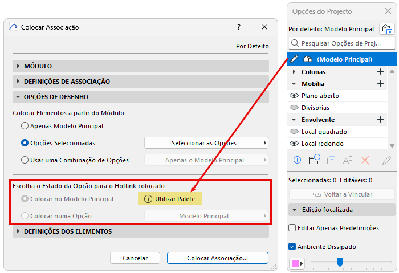Select the (Modelo Principal) row

pyautogui.click(x=344, y=59)
